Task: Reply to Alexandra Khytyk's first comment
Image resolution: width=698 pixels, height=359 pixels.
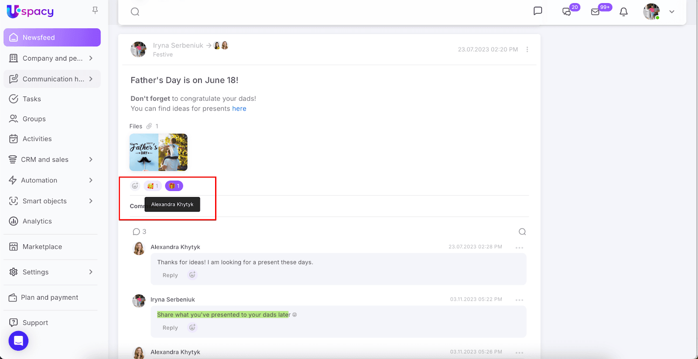Action: pyautogui.click(x=170, y=275)
